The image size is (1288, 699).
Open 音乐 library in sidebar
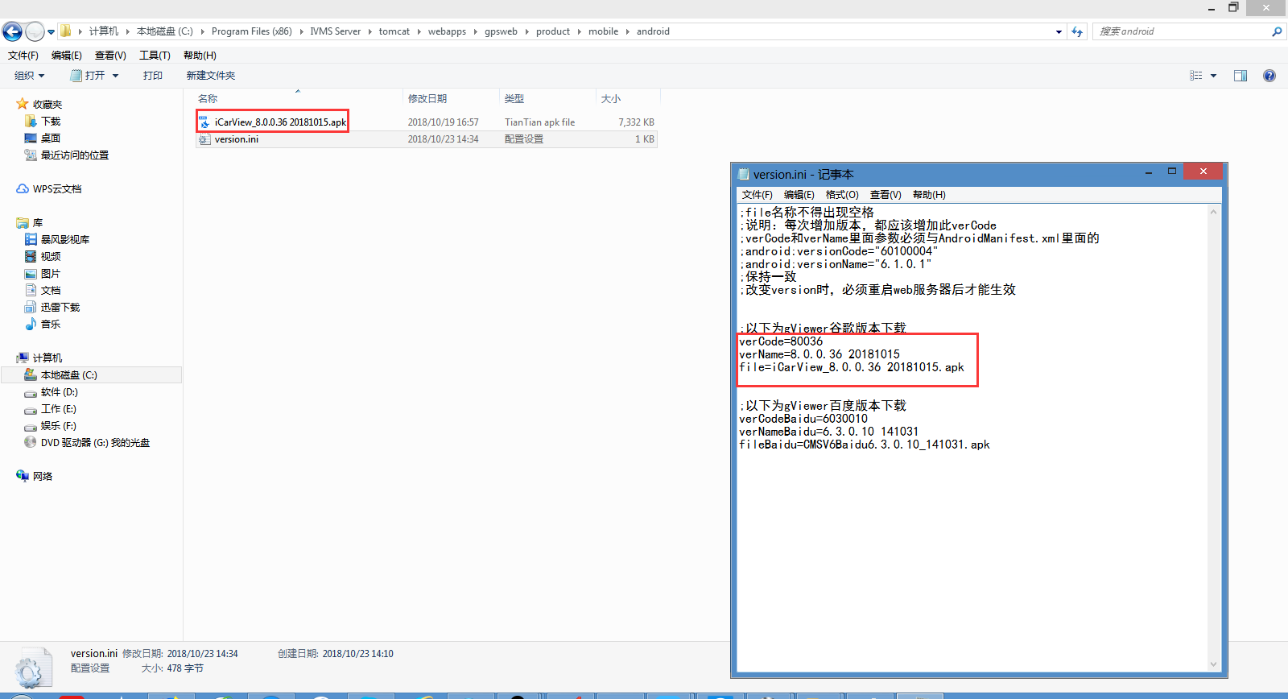43,325
